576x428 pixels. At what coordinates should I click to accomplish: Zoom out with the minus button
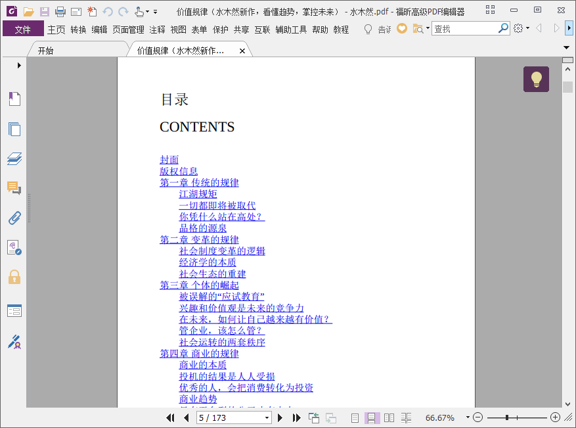[477, 417]
